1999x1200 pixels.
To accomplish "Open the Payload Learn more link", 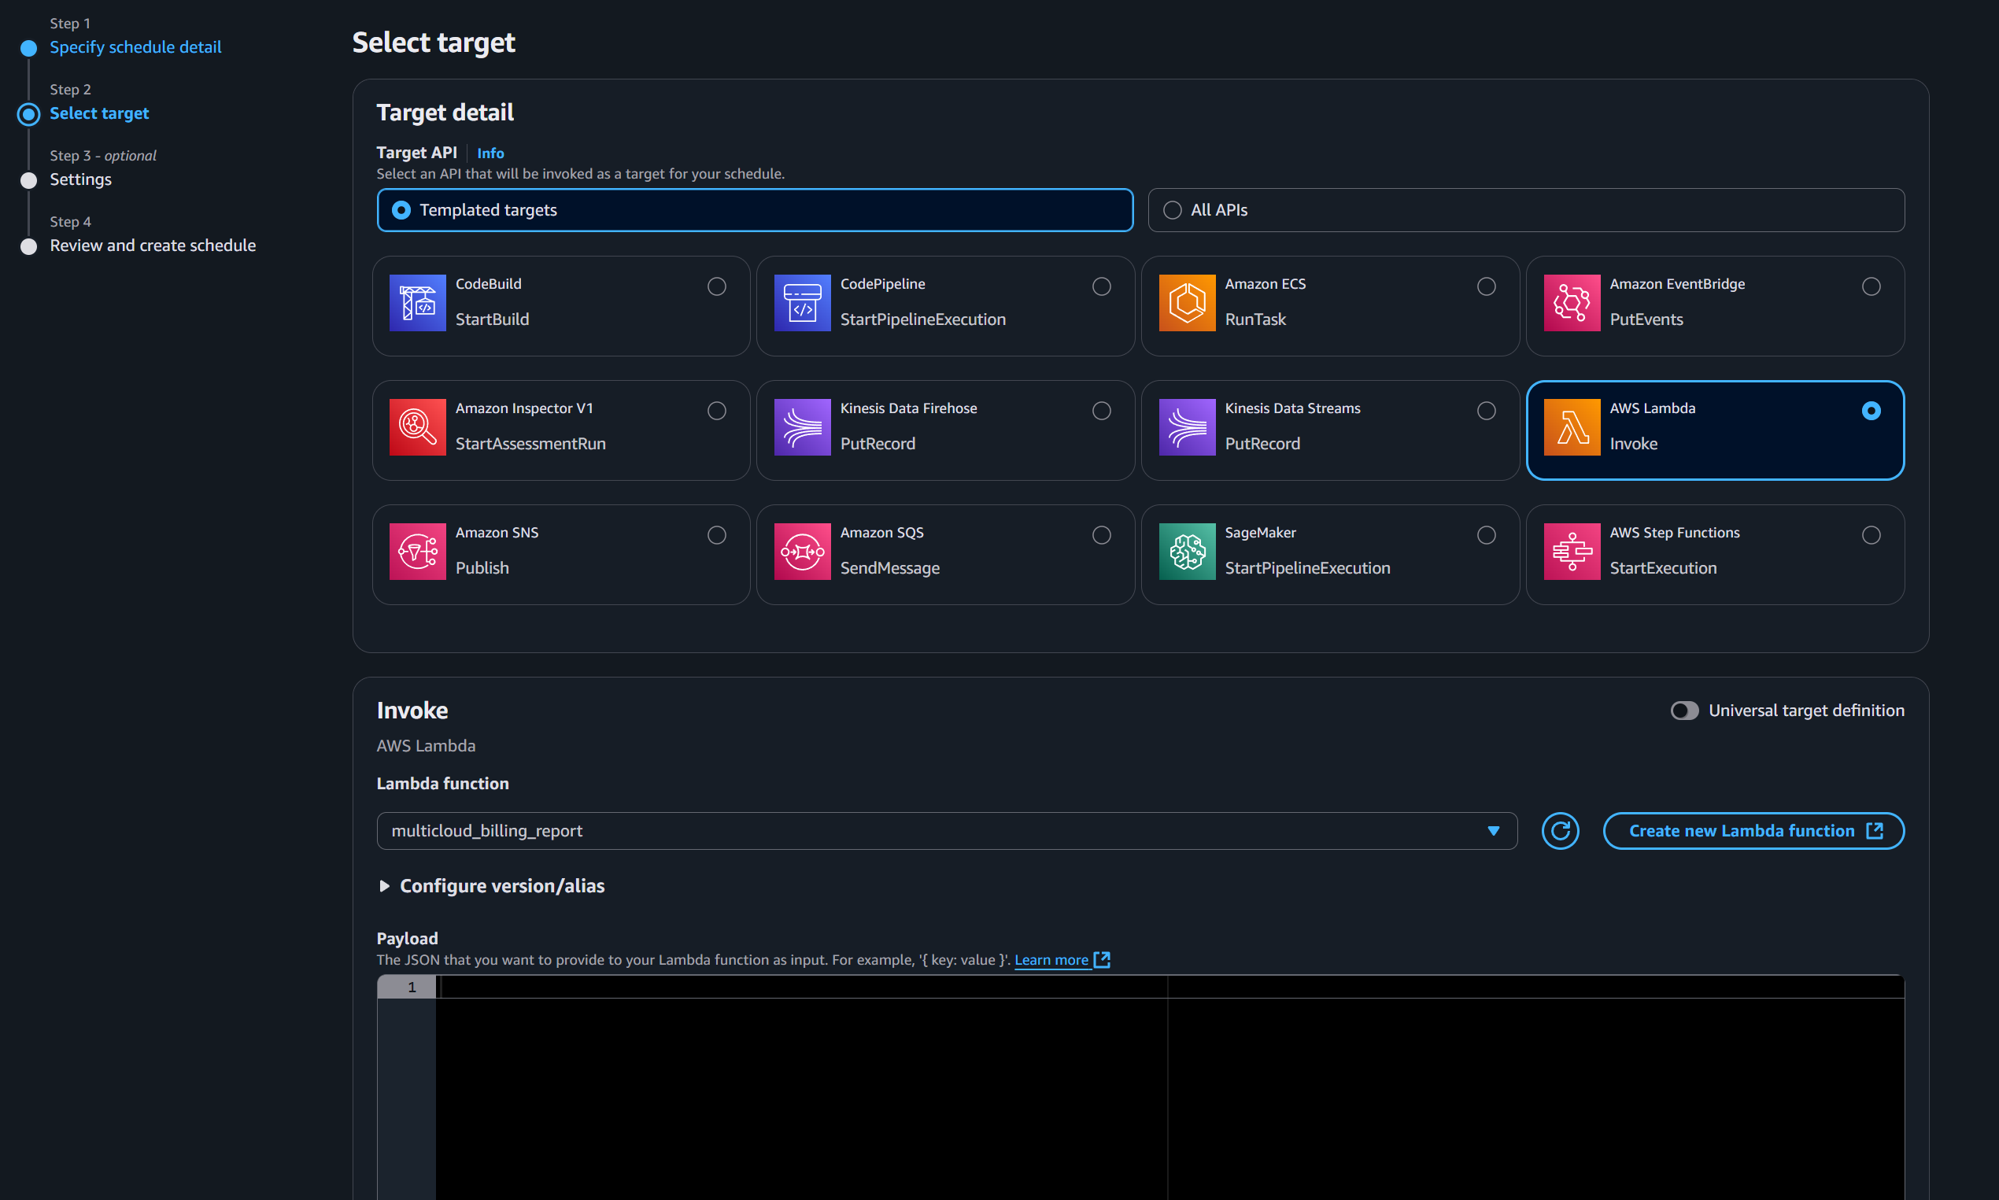I will click(x=1062, y=960).
